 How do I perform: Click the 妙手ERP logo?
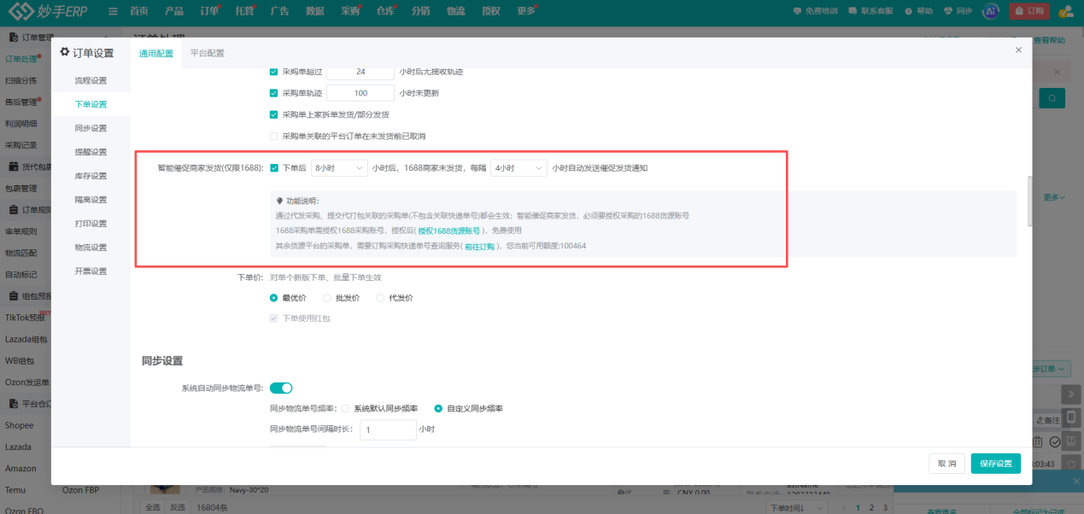point(50,11)
